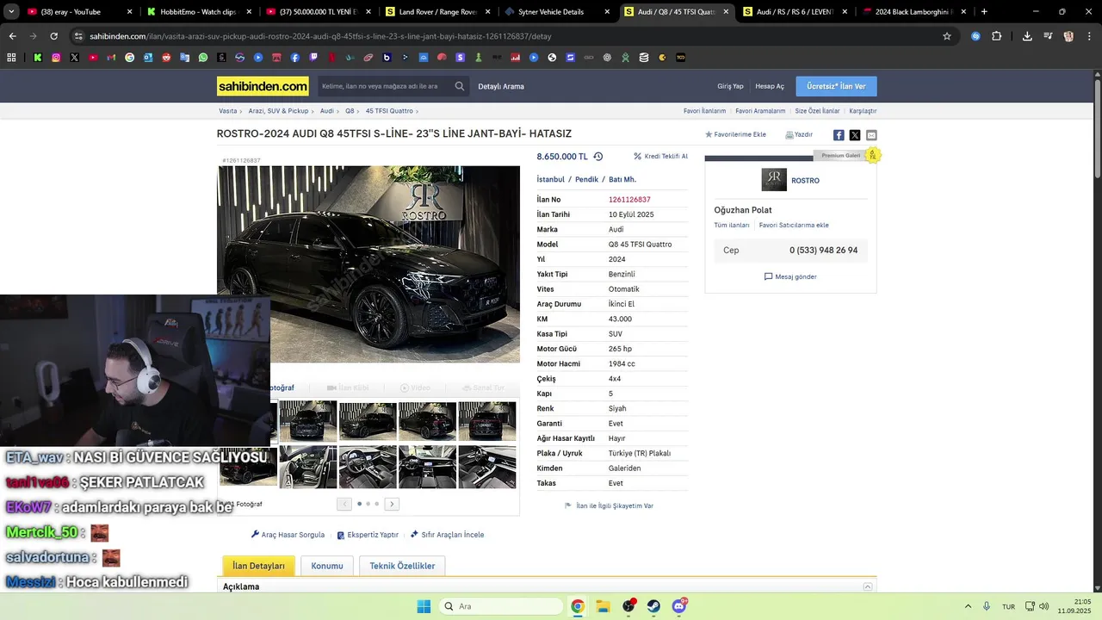The width and height of the screenshot is (1102, 620).
Task: Open the Chrome three-dot menu
Action: point(1088,36)
